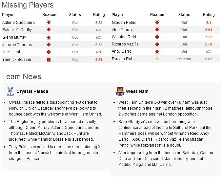Click the yellow doubtful icon beside Razvan Rat
222x177 pixels.
[x=157, y=59]
